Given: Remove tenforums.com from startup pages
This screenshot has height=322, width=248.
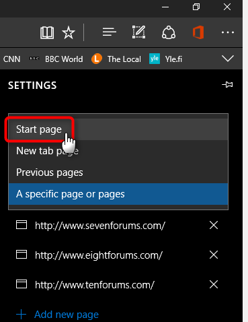Looking at the screenshot, I should tap(214, 284).
